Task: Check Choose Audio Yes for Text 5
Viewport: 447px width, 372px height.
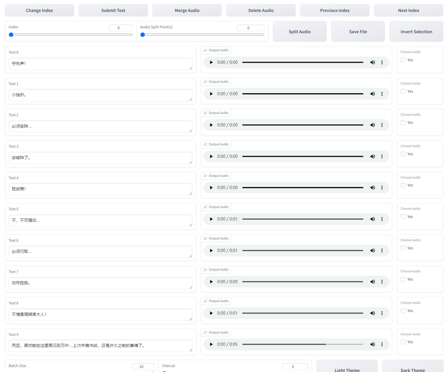Action: click(403, 216)
